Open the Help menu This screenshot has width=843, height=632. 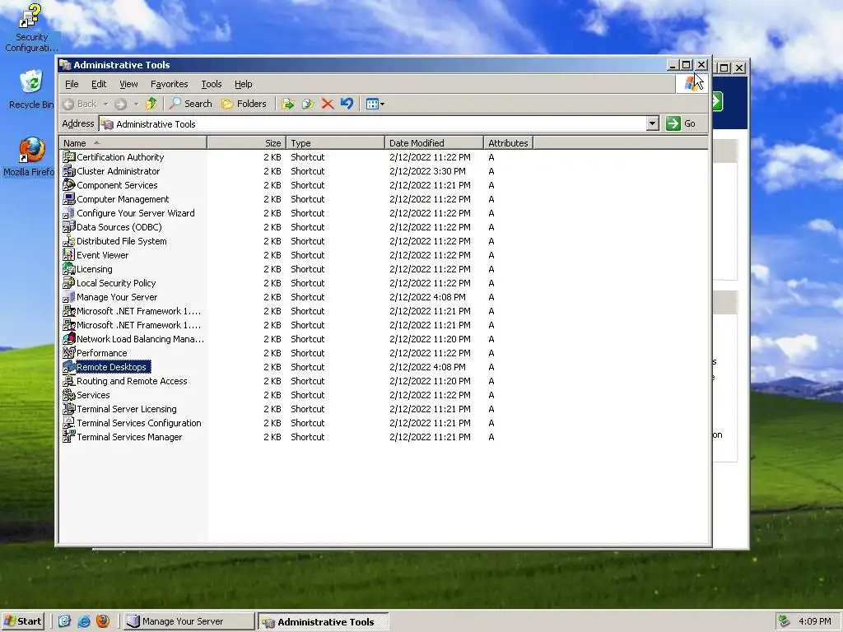[243, 84]
